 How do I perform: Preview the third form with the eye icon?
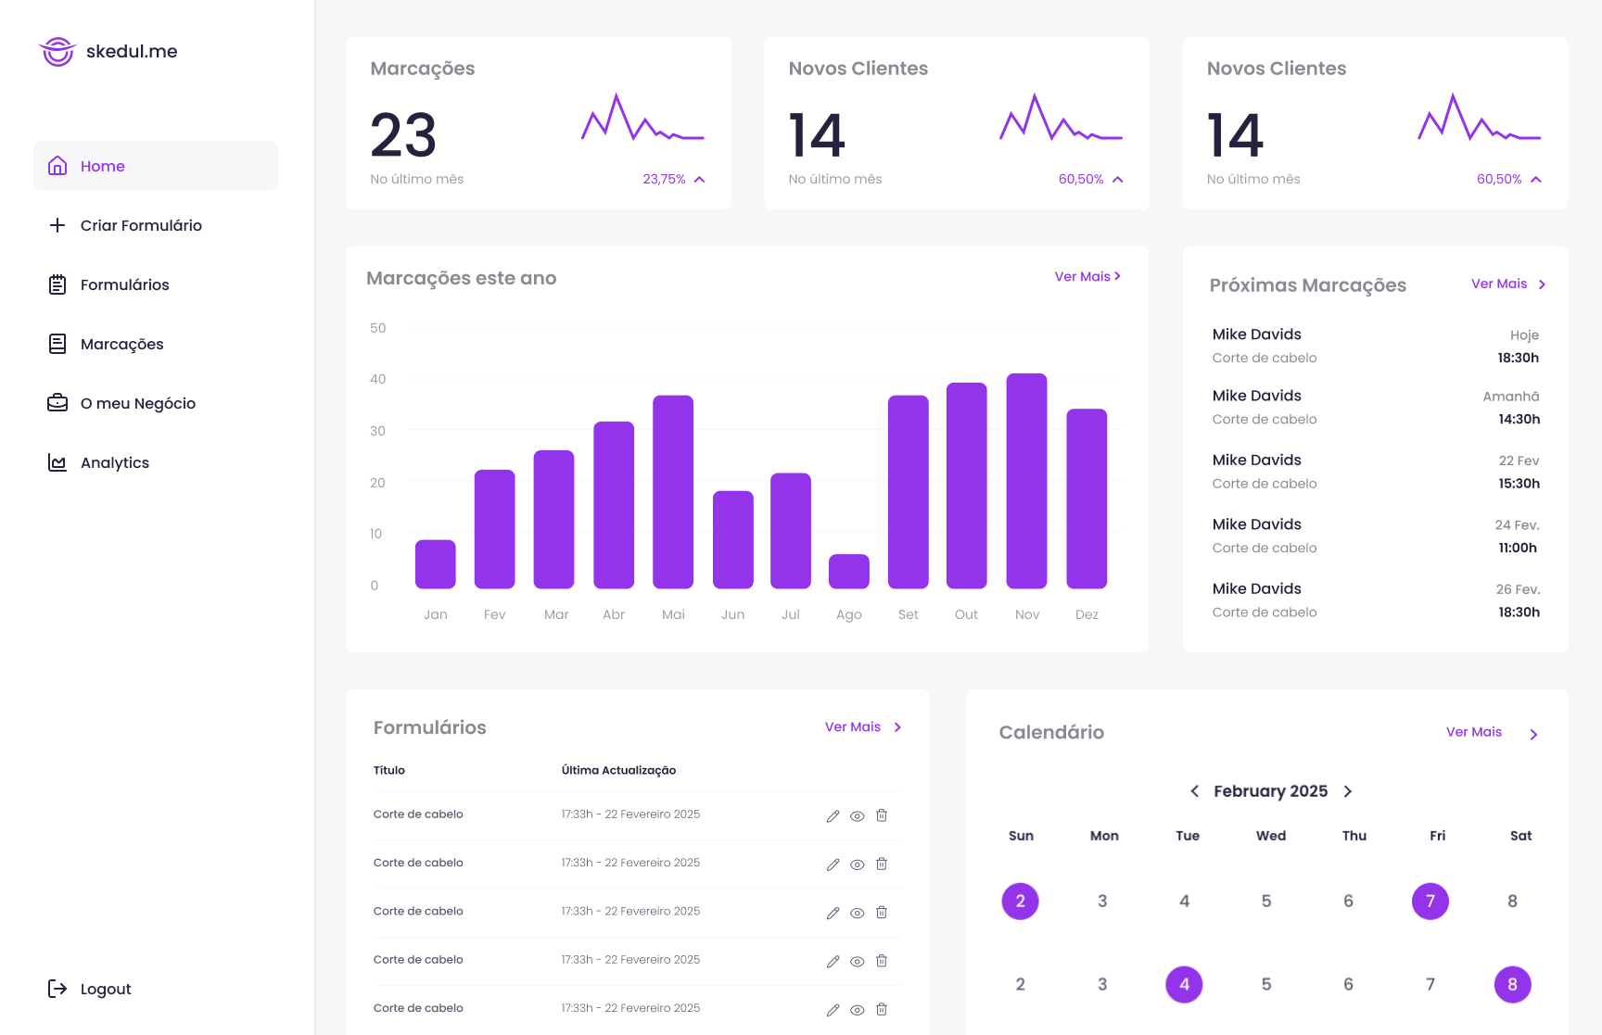858,913
